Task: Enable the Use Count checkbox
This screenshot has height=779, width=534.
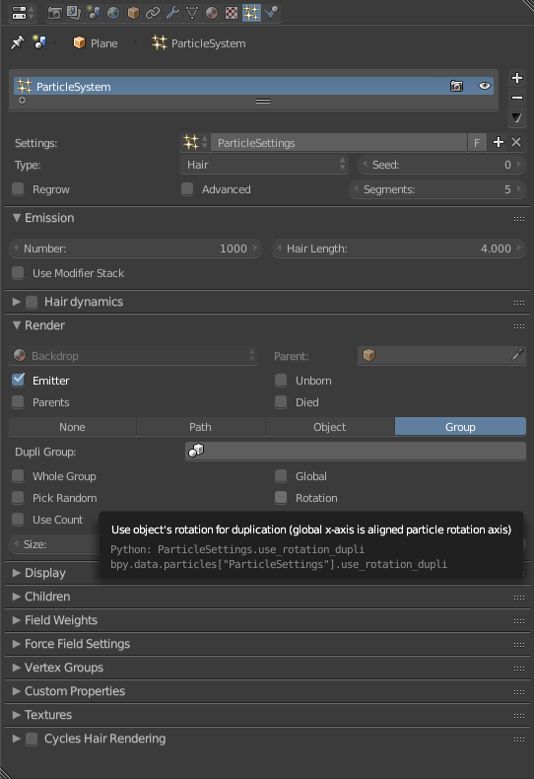Action: (x=19, y=519)
